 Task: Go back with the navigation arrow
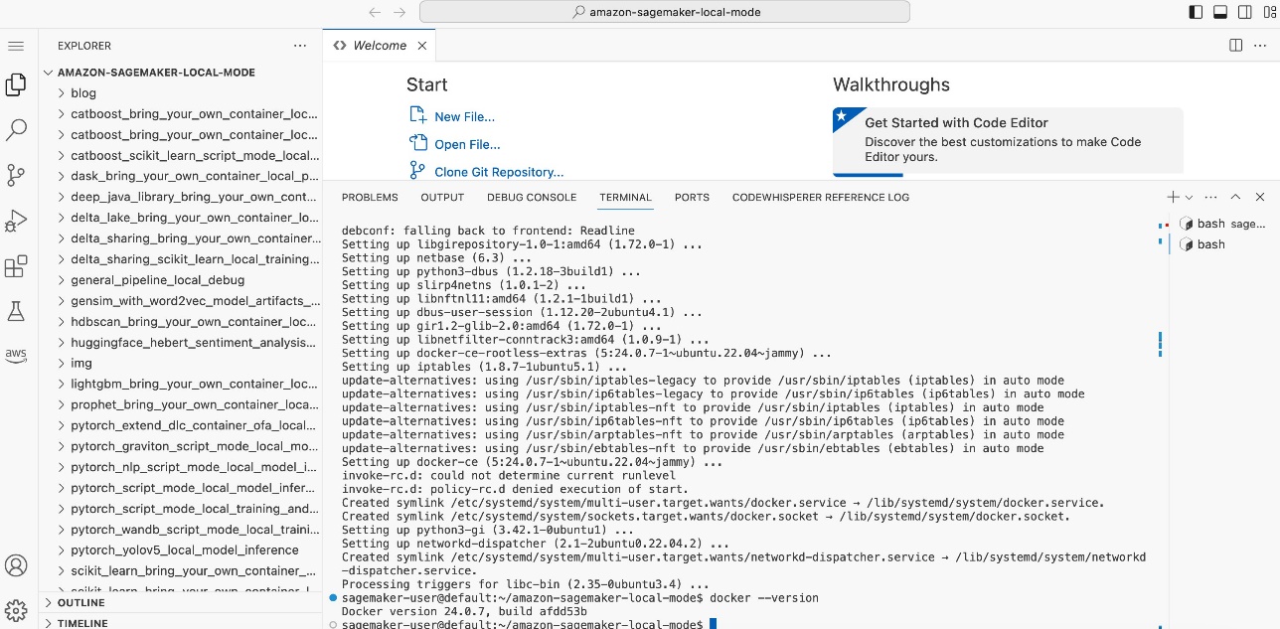pyautogui.click(x=375, y=13)
